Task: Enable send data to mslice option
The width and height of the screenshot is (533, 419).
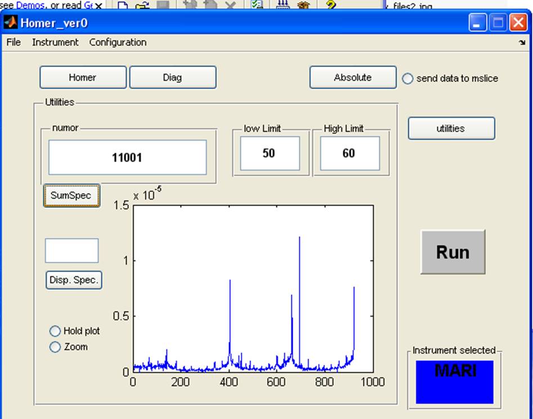Action: pyautogui.click(x=408, y=79)
